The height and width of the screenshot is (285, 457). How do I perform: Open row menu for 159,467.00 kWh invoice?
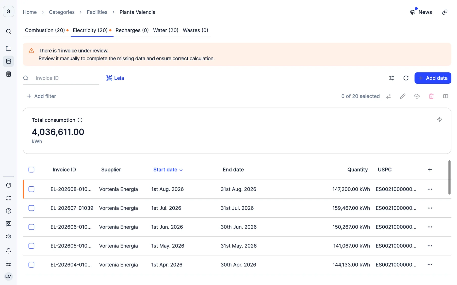click(430, 208)
